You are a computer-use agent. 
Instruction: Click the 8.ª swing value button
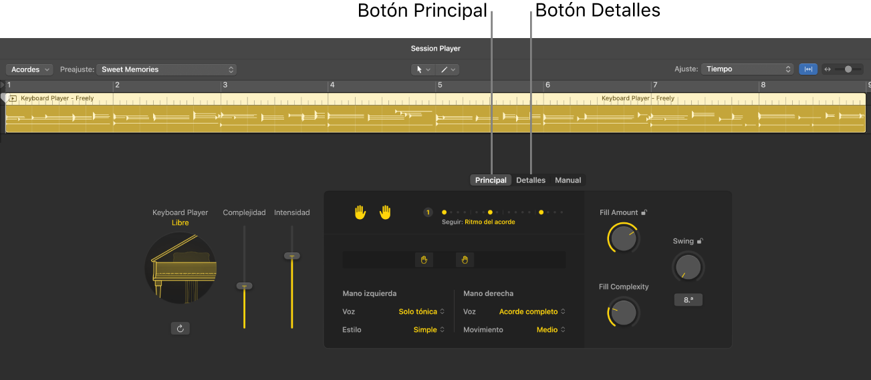click(x=688, y=300)
